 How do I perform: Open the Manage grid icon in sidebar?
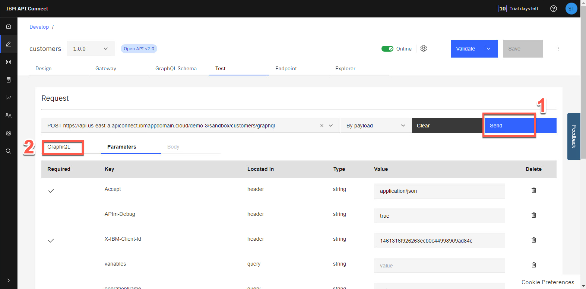[9, 62]
